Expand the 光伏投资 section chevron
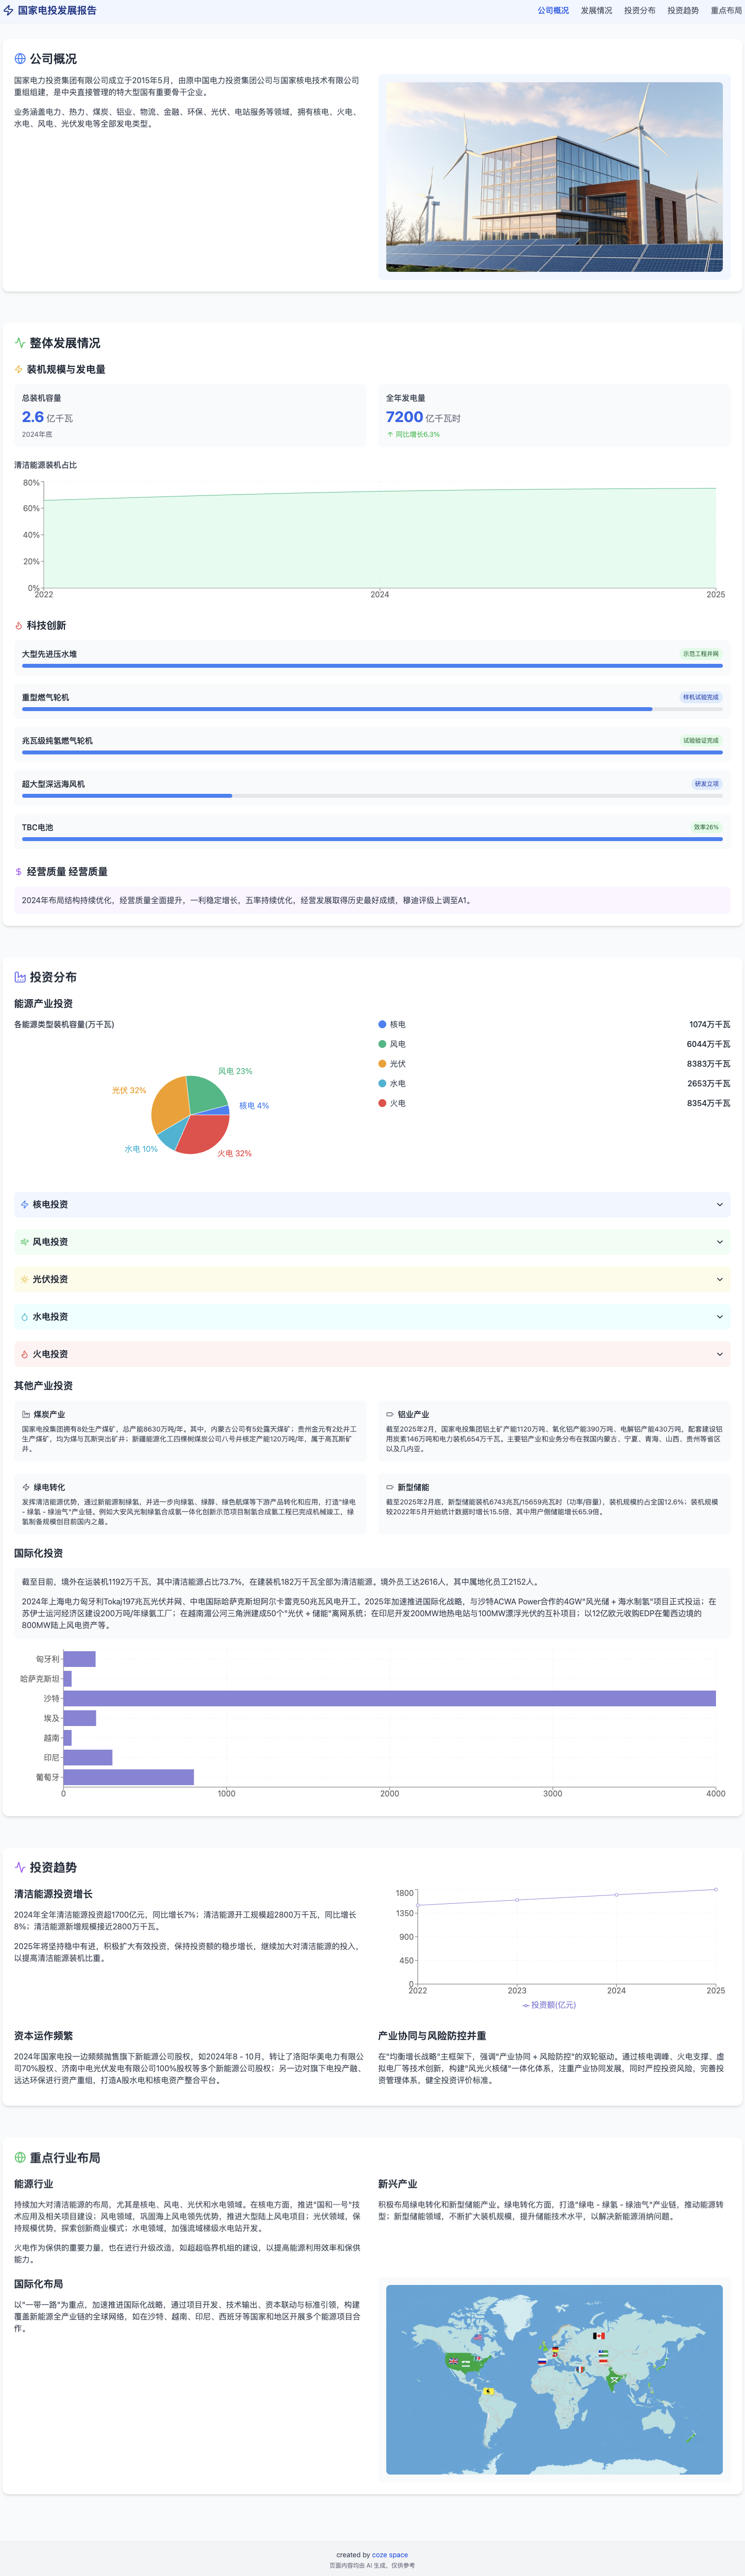 pos(720,1279)
